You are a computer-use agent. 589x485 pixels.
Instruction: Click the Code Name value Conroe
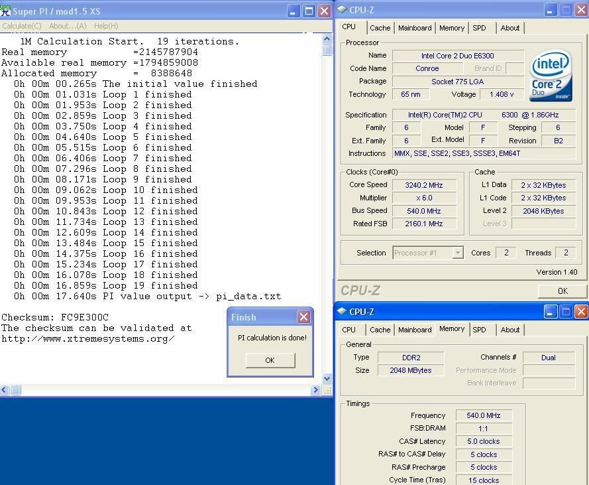[x=427, y=68]
